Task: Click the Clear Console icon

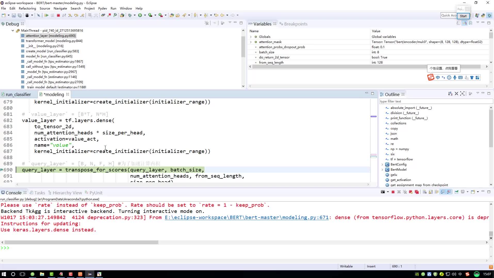Action: pyautogui.click(x=425, y=192)
